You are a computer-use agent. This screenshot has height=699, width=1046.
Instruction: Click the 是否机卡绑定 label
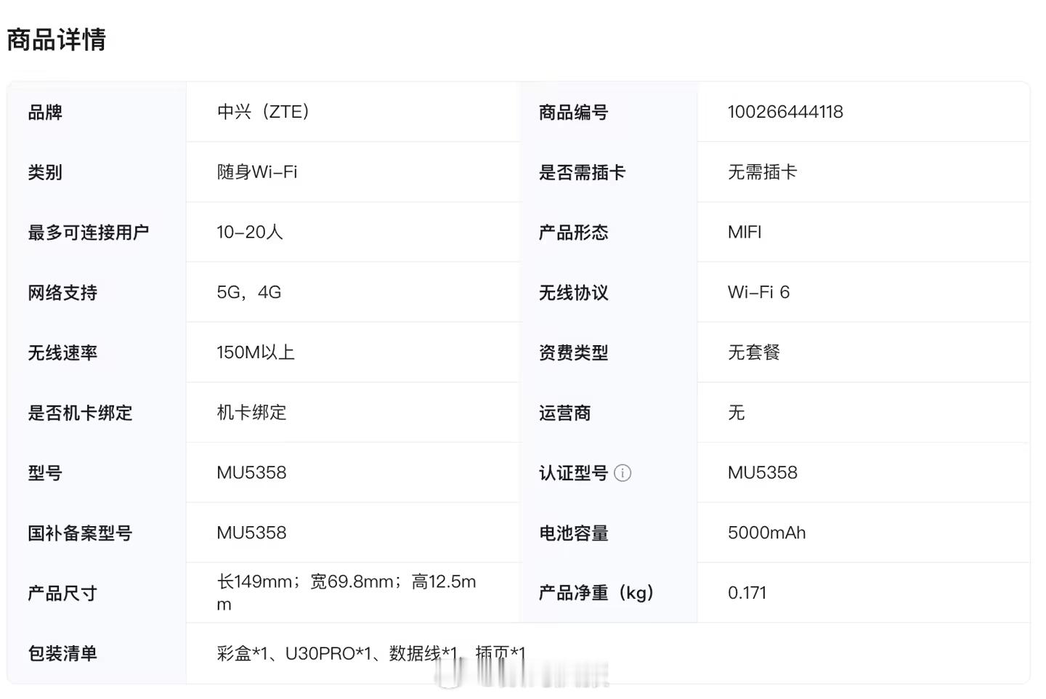pos(80,413)
